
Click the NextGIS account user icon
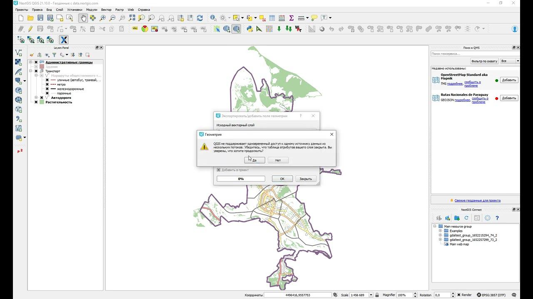[x=515, y=29]
